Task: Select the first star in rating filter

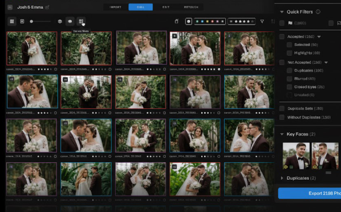Action: click(236, 21)
